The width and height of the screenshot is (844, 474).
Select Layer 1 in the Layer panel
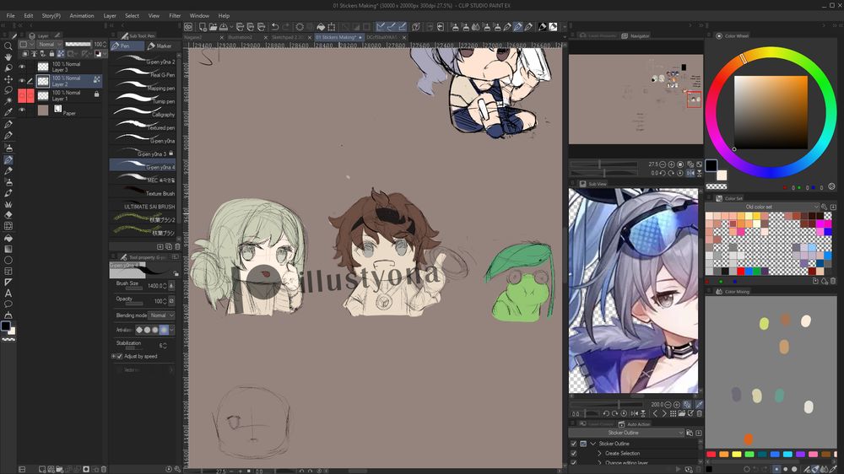coord(68,95)
